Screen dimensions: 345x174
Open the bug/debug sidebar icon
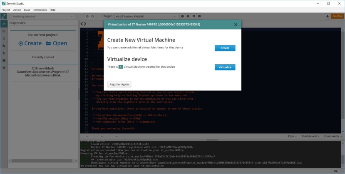(4, 68)
